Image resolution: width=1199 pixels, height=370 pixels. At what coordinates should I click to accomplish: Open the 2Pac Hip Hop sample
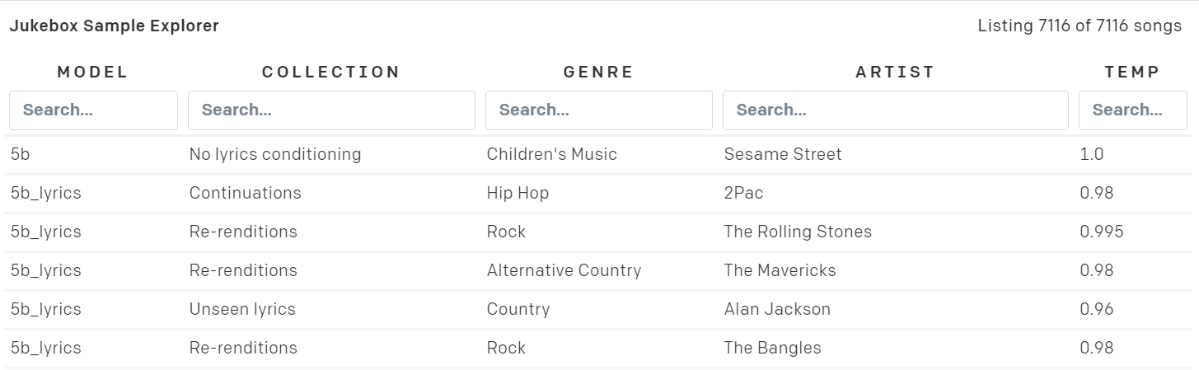pyautogui.click(x=743, y=193)
